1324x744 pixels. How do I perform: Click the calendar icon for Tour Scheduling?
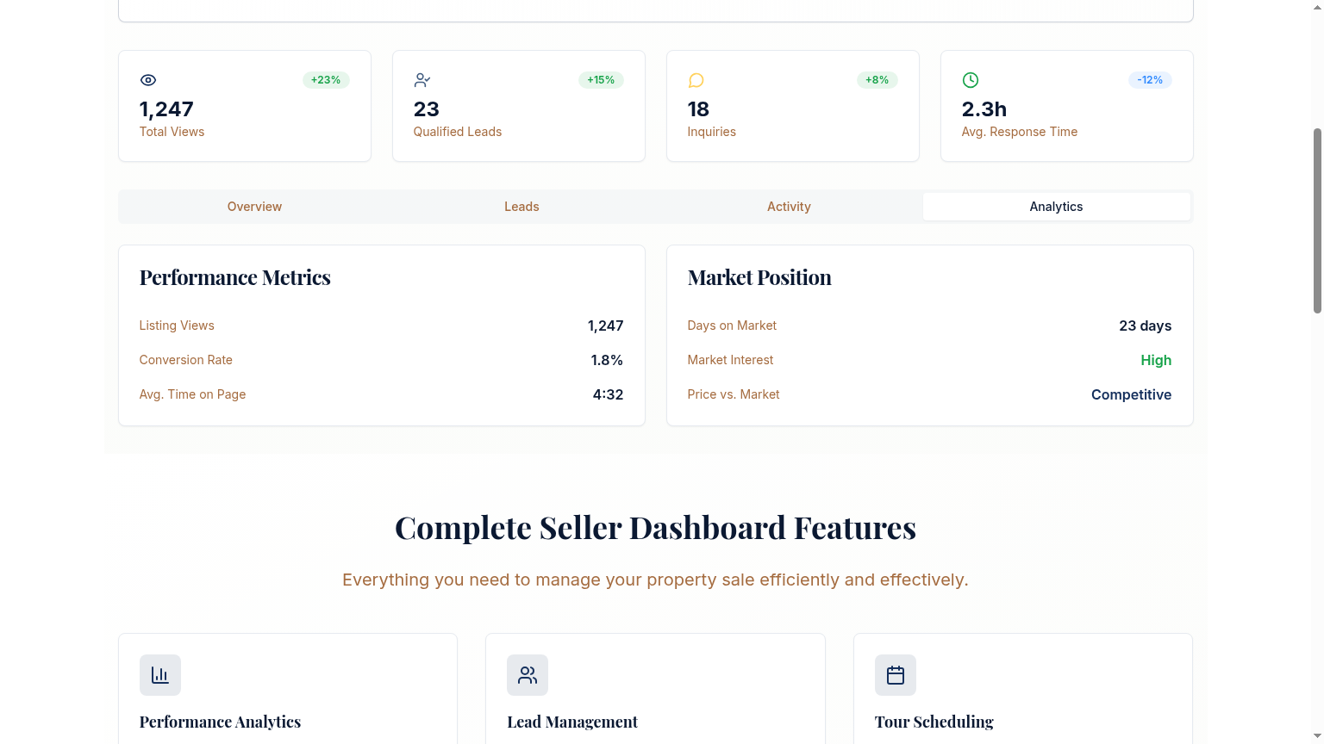pyautogui.click(x=896, y=675)
